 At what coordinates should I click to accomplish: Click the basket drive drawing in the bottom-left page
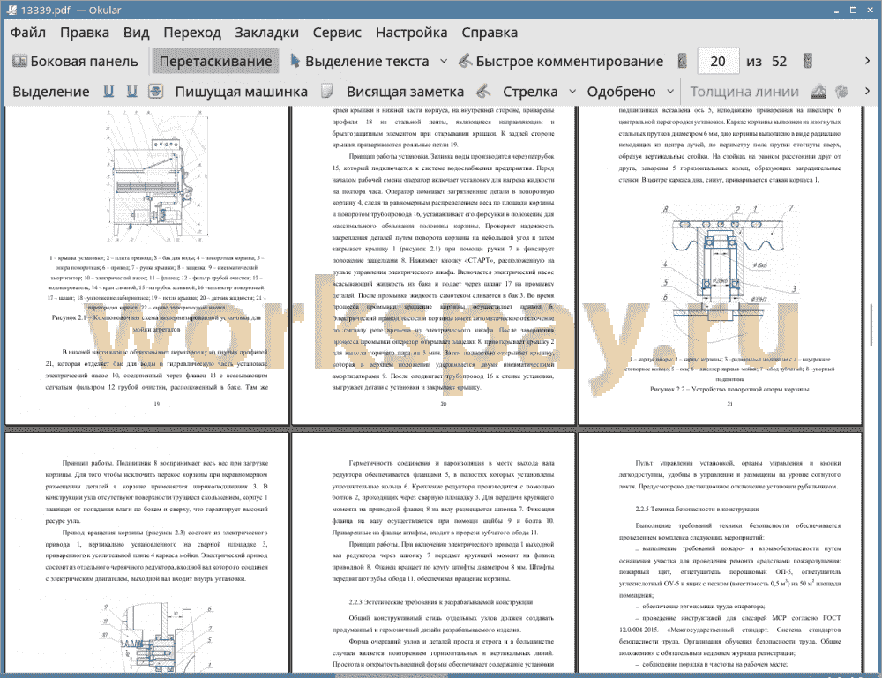tap(158, 637)
